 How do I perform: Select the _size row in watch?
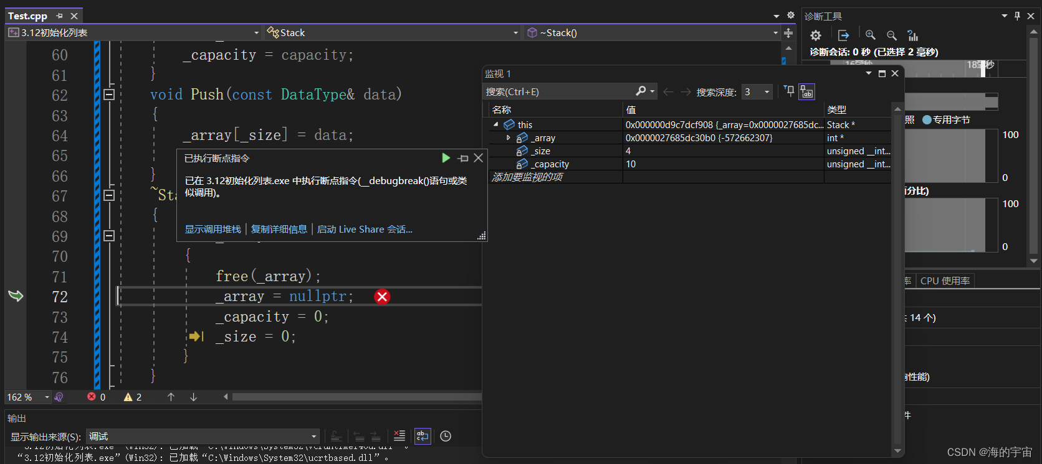(690, 151)
